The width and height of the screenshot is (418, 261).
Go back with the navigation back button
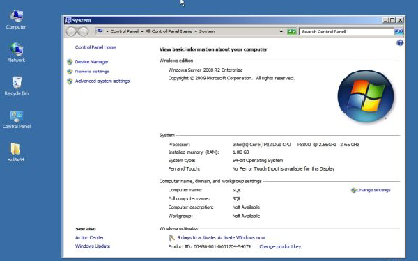point(71,31)
